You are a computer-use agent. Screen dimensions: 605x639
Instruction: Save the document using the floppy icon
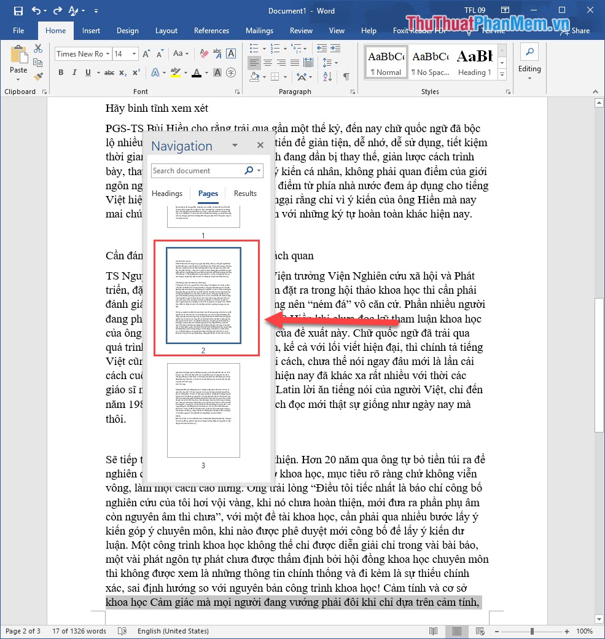click(x=18, y=11)
